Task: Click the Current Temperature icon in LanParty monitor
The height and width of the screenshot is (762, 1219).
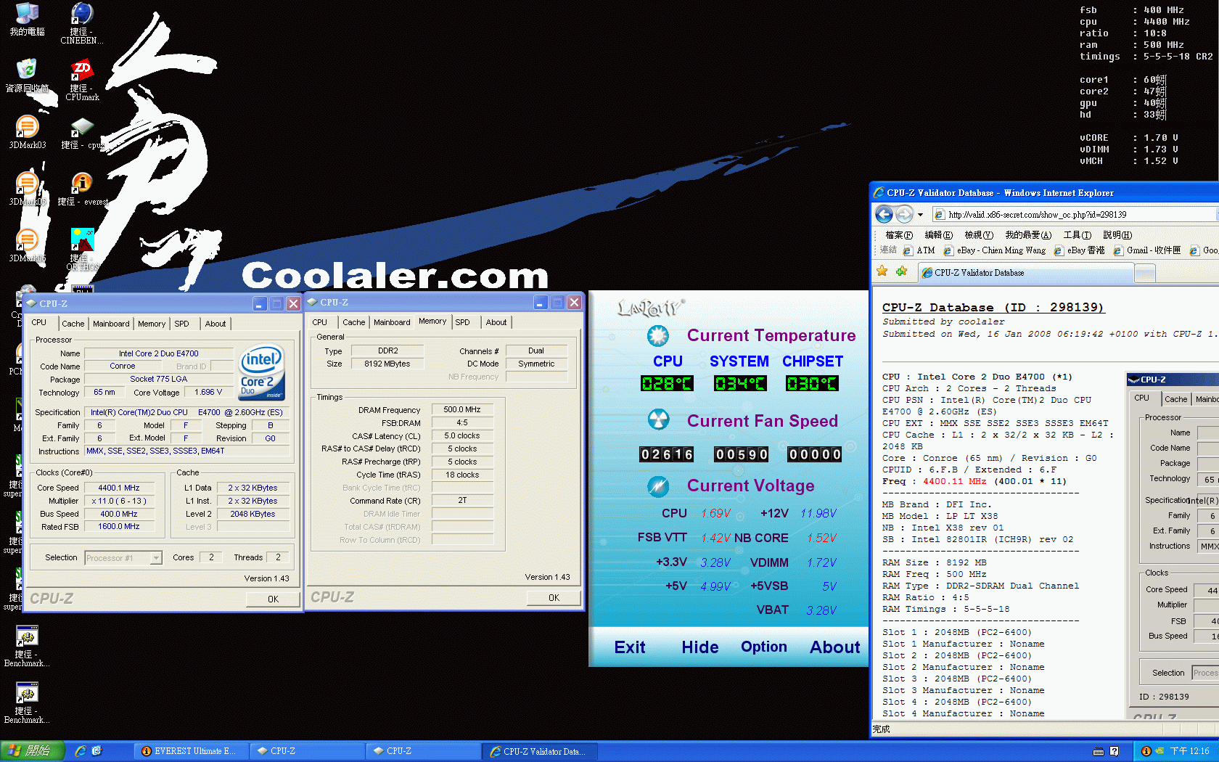Action: (658, 335)
